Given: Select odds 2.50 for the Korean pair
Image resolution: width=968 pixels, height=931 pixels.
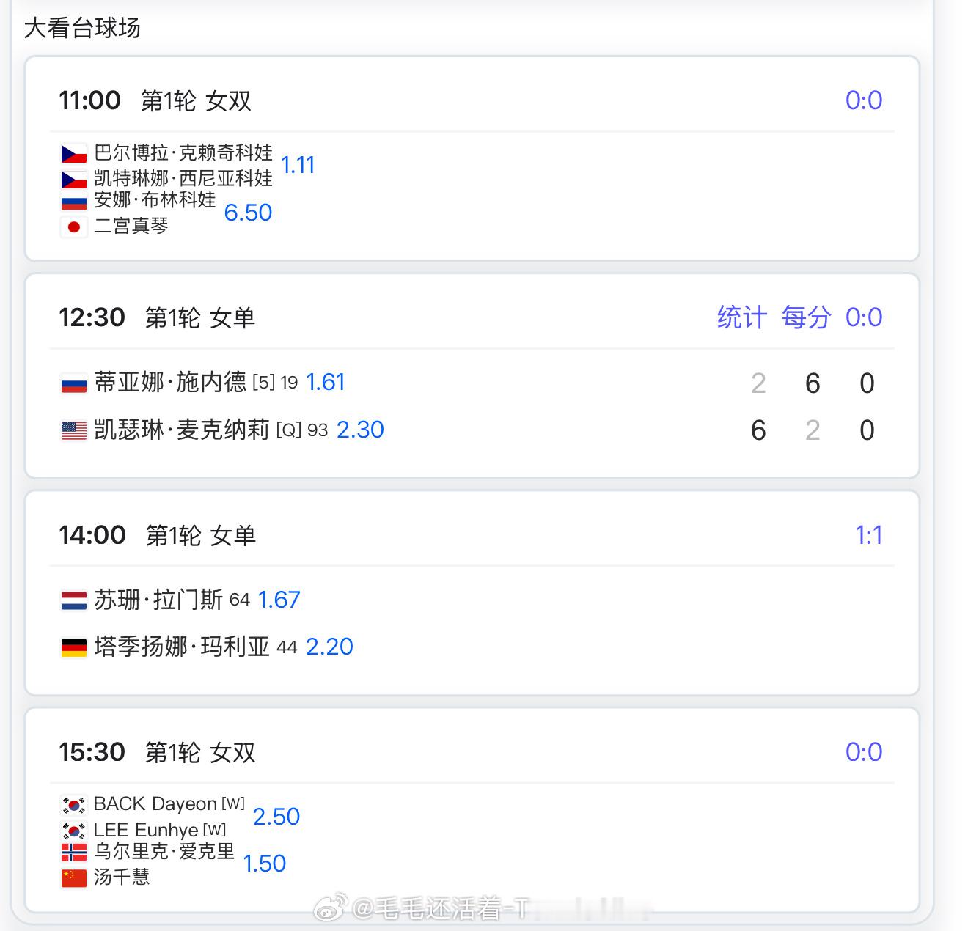Looking at the screenshot, I should point(276,817).
